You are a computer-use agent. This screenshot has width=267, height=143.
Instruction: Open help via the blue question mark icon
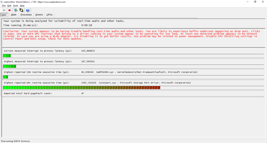coord(28,10)
